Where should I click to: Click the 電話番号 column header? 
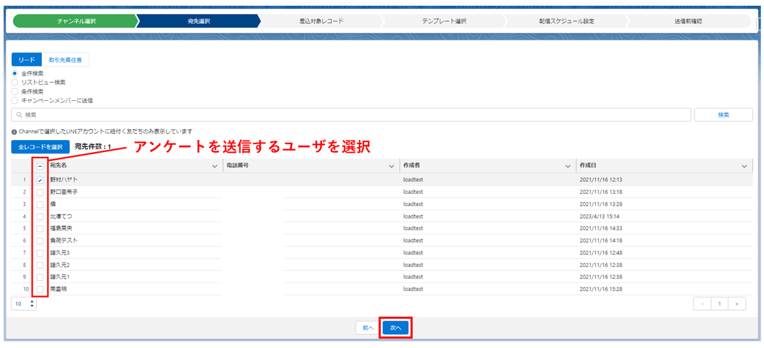[238, 166]
